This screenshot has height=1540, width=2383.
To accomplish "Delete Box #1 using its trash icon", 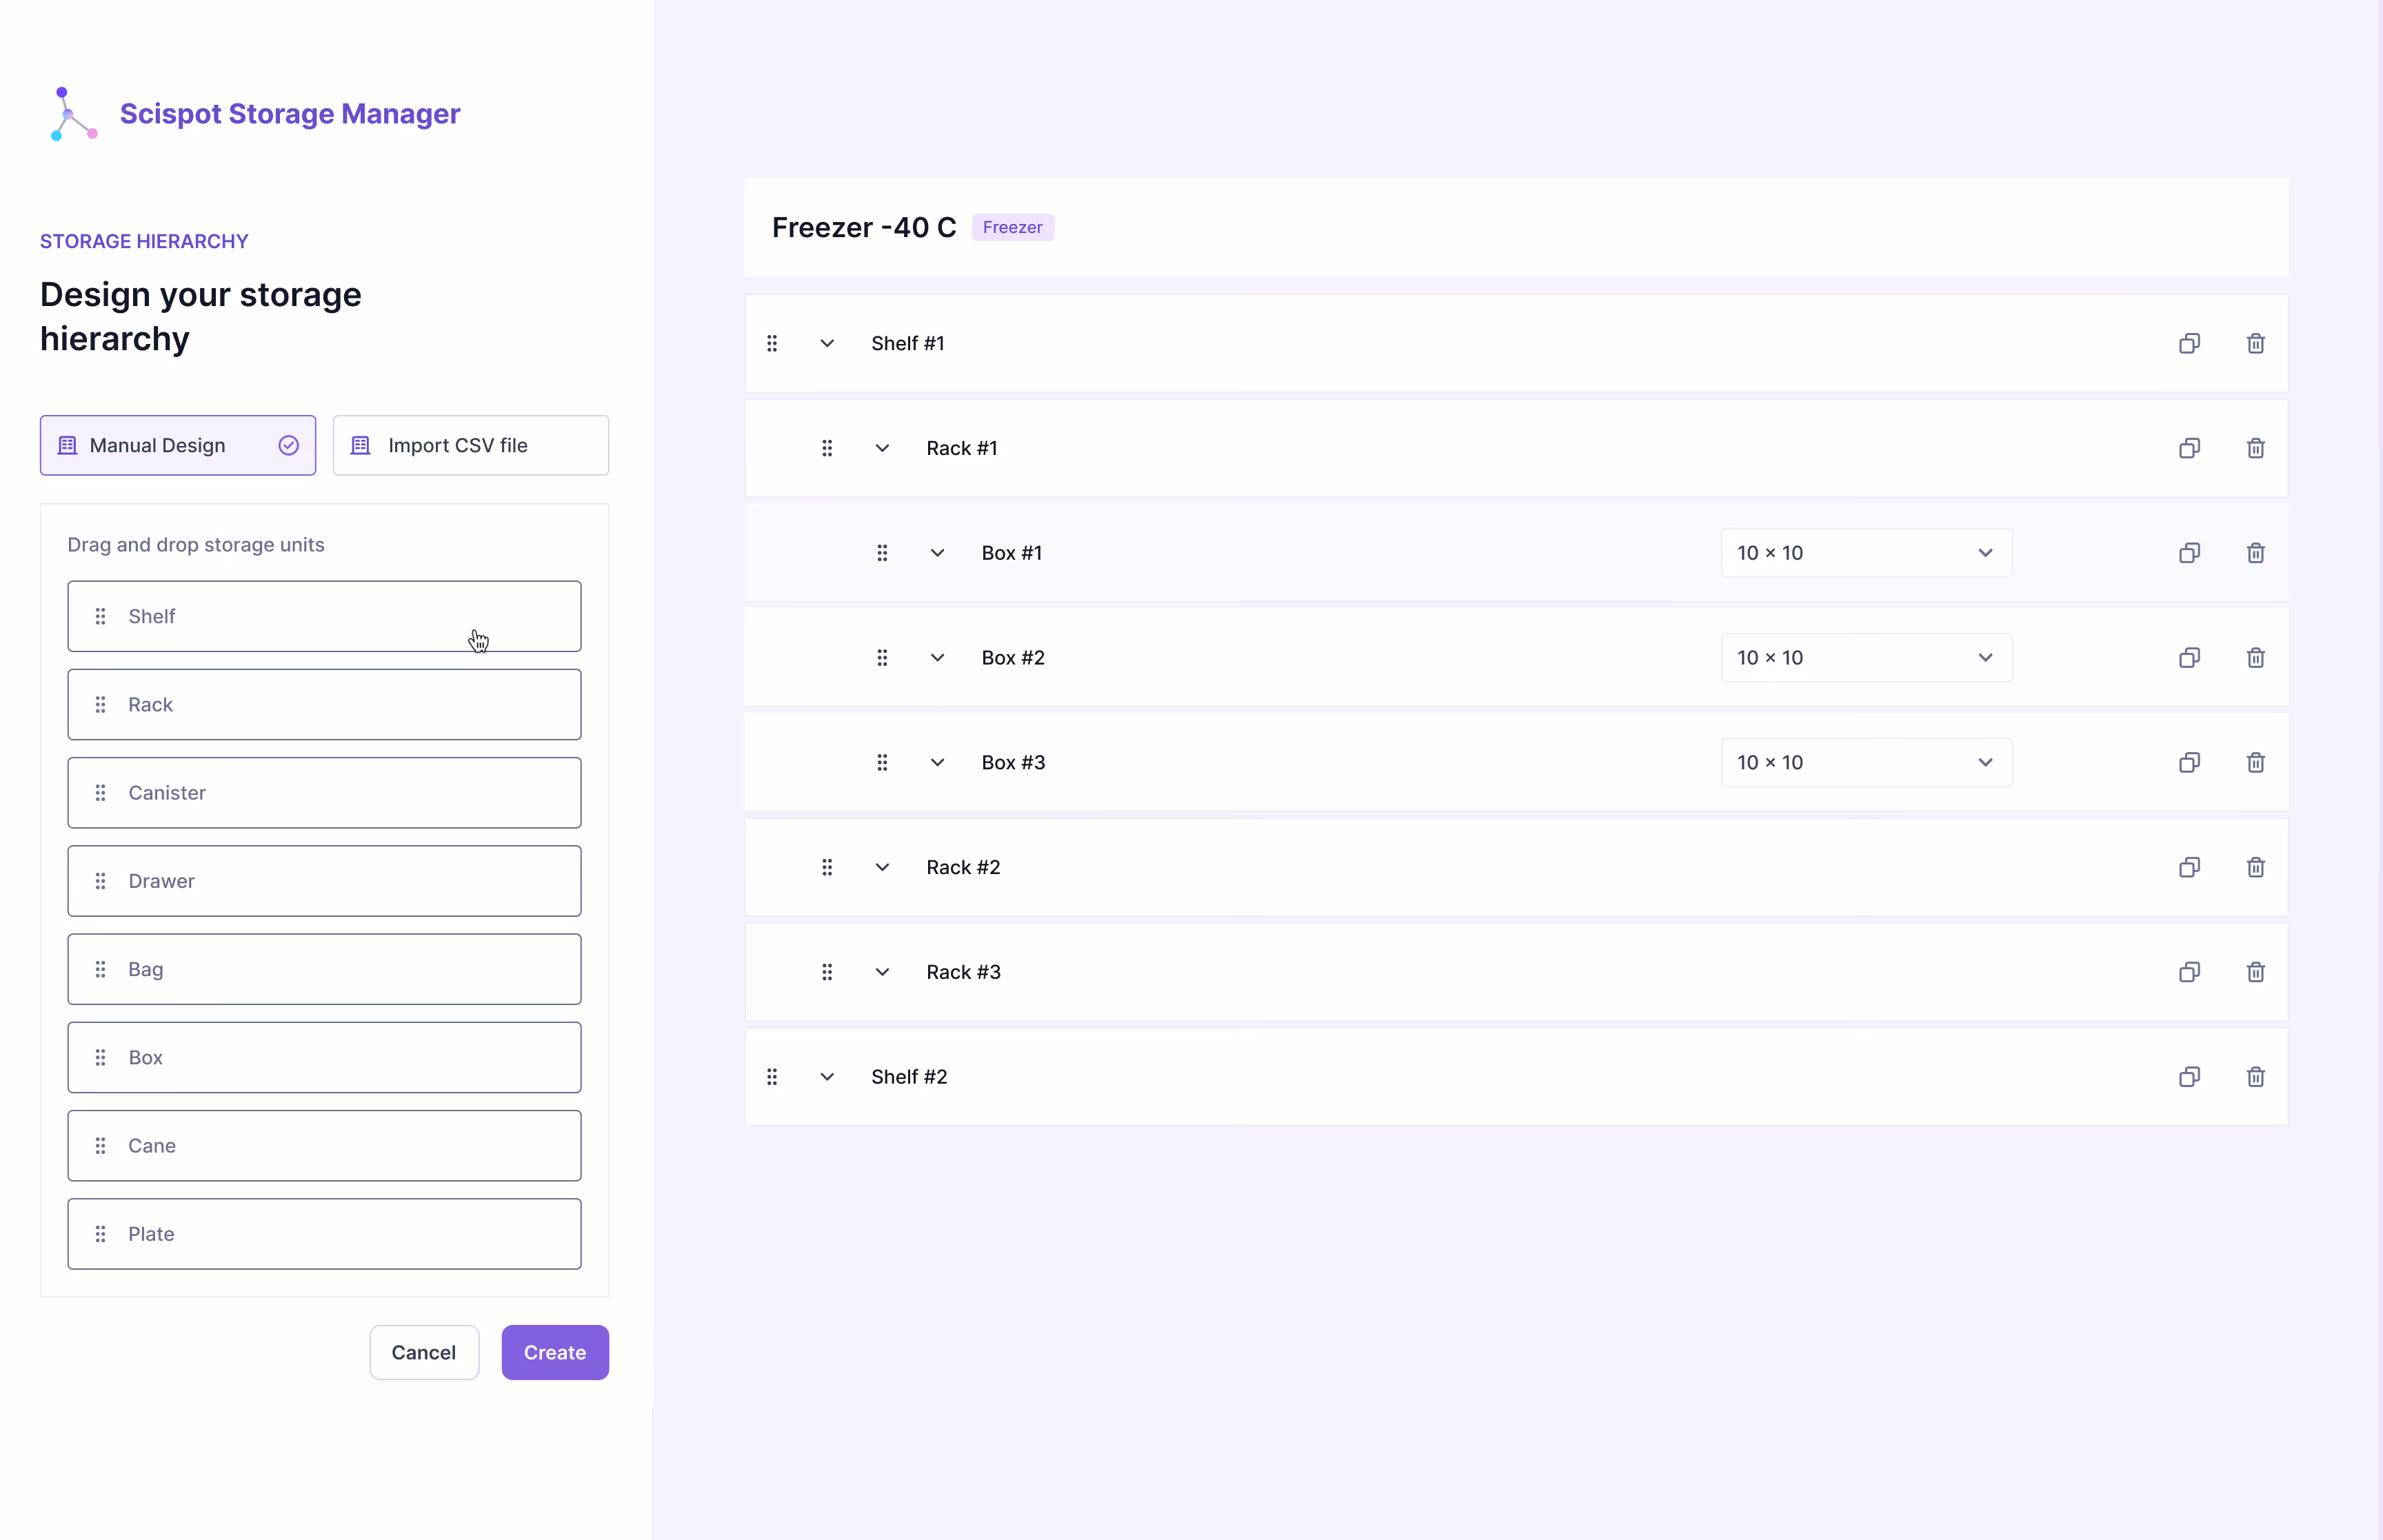I will (x=2255, y=552).
